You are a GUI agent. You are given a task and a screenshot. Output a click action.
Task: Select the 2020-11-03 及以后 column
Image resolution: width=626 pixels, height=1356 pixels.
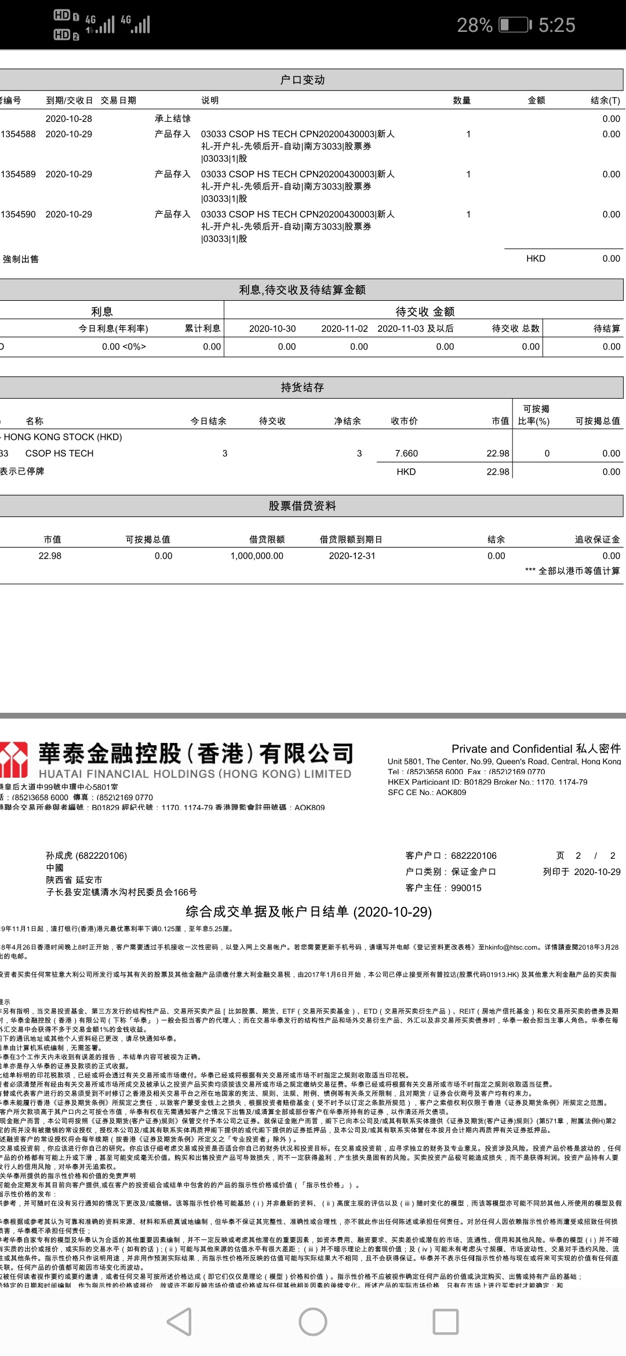pos(416,329)
